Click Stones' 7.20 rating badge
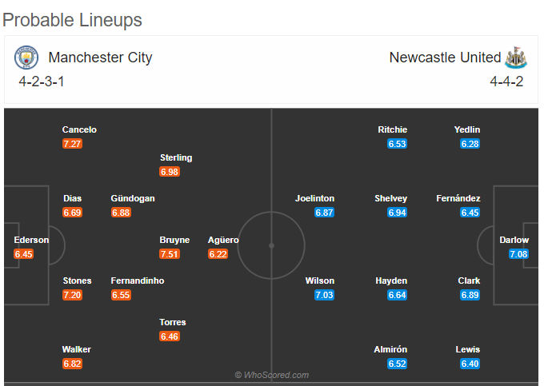The image size is (548, 386). point(72,295)
